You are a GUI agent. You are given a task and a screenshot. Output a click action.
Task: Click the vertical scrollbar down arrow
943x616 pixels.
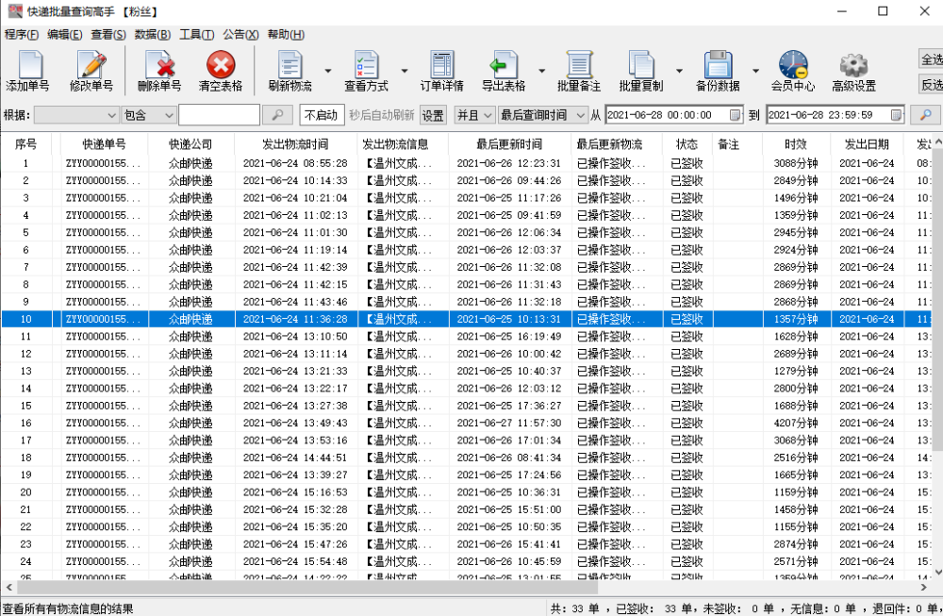click(937, 572)
